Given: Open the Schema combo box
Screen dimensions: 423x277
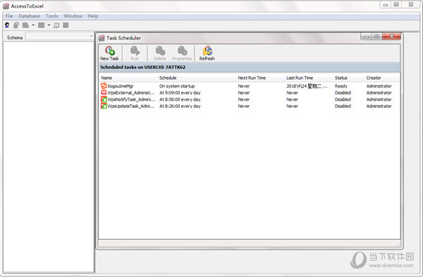Looking at the screenshot, I should tap(59, 36).
